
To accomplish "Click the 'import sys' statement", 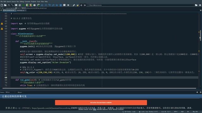I will pyautogui.click(x=17, y=24).
